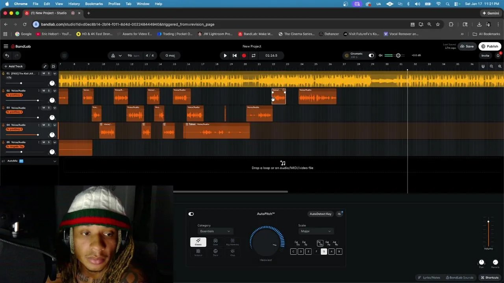Image resolution: width=504 pixels, height=283 pixels.
Task: Expand track 04 chevron
Action: [x=55, y=125]
